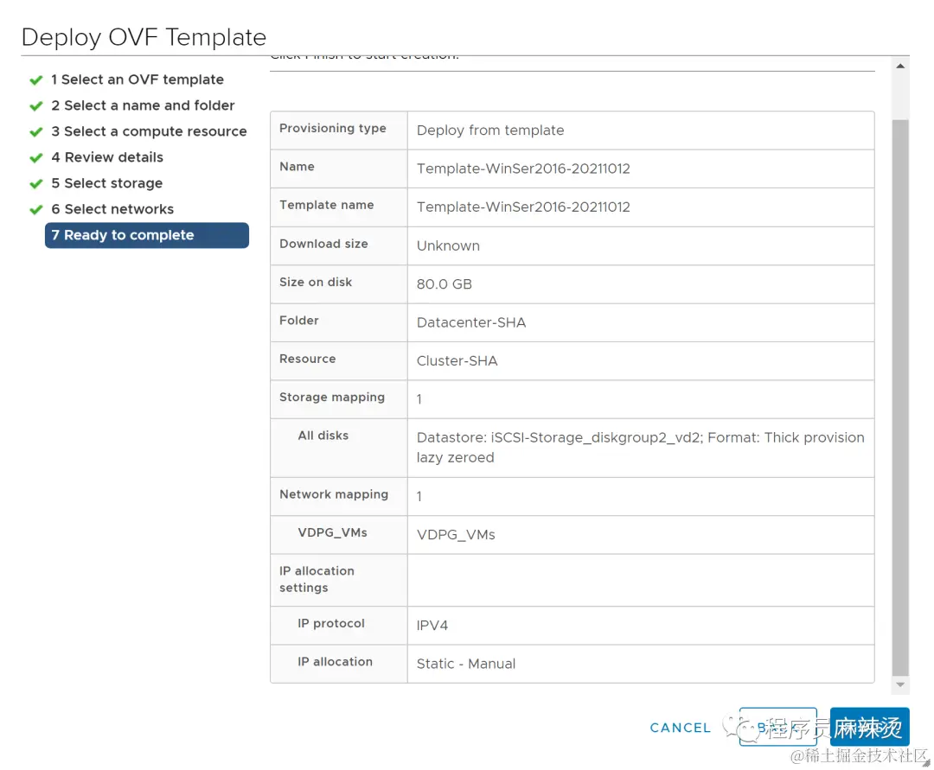This screenshot has width=934, height=770.
Task: Return to step 6 Select networks
Action: pos(112,209)
